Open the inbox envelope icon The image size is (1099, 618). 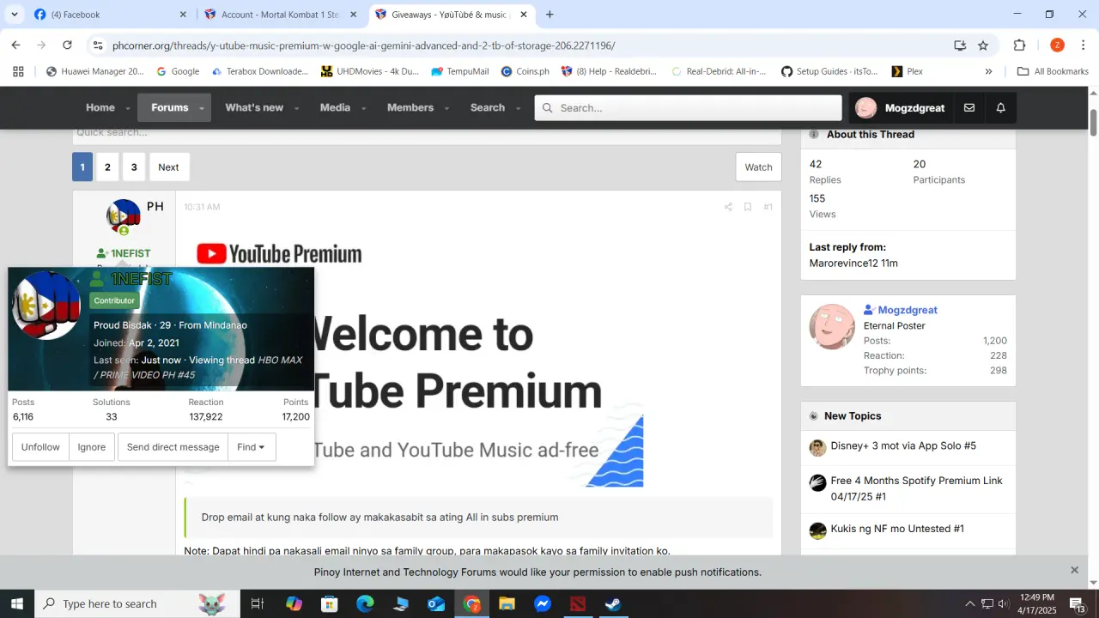[x=969, y=108]
